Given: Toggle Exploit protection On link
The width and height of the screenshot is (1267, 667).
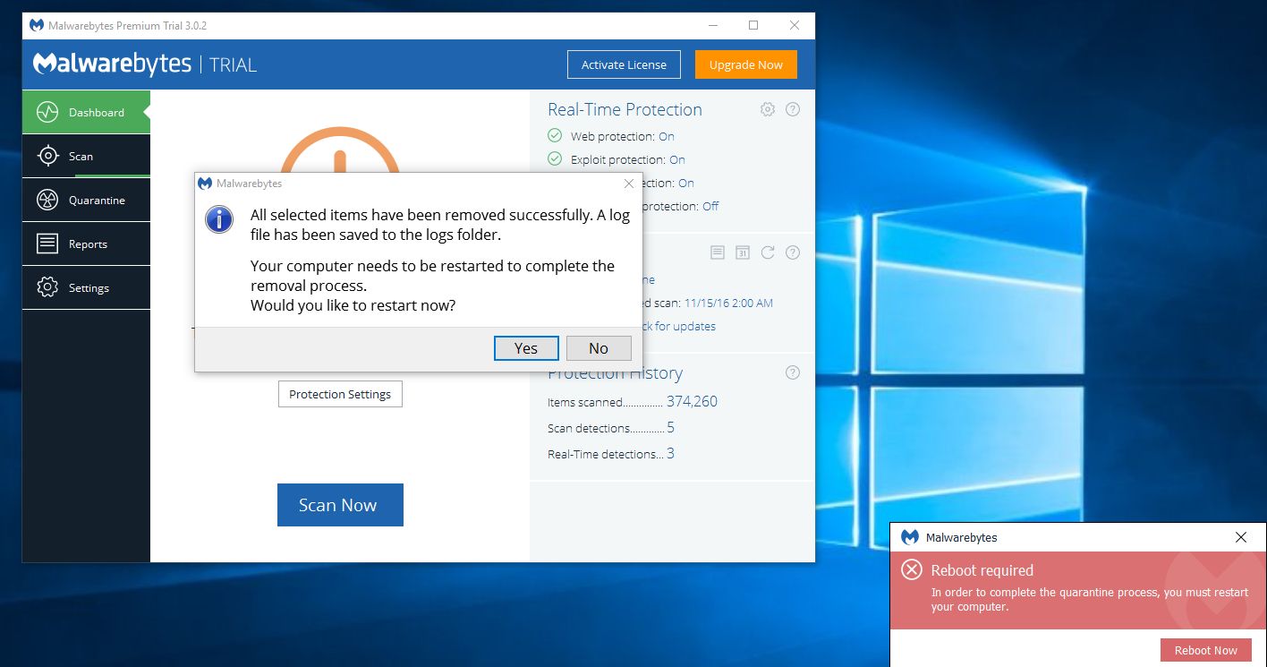Looking at the screenshot, I should pyautogui.click(x=677, y=159).
